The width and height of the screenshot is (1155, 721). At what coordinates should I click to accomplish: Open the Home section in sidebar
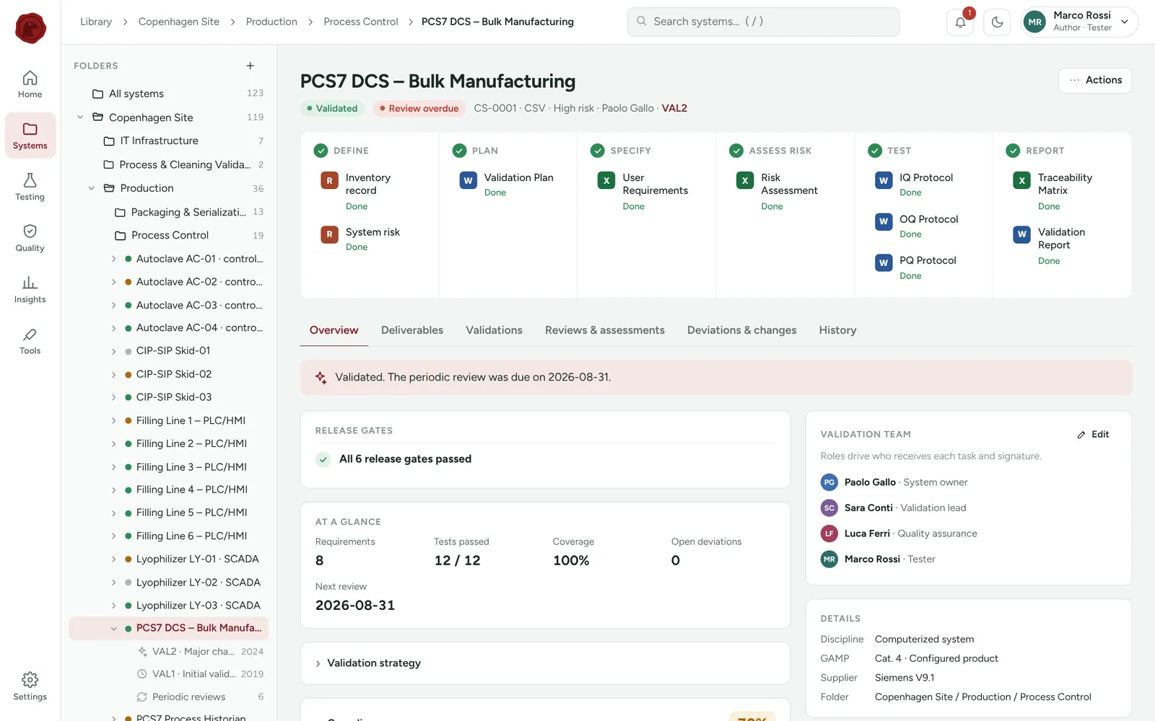pos(30,84)
